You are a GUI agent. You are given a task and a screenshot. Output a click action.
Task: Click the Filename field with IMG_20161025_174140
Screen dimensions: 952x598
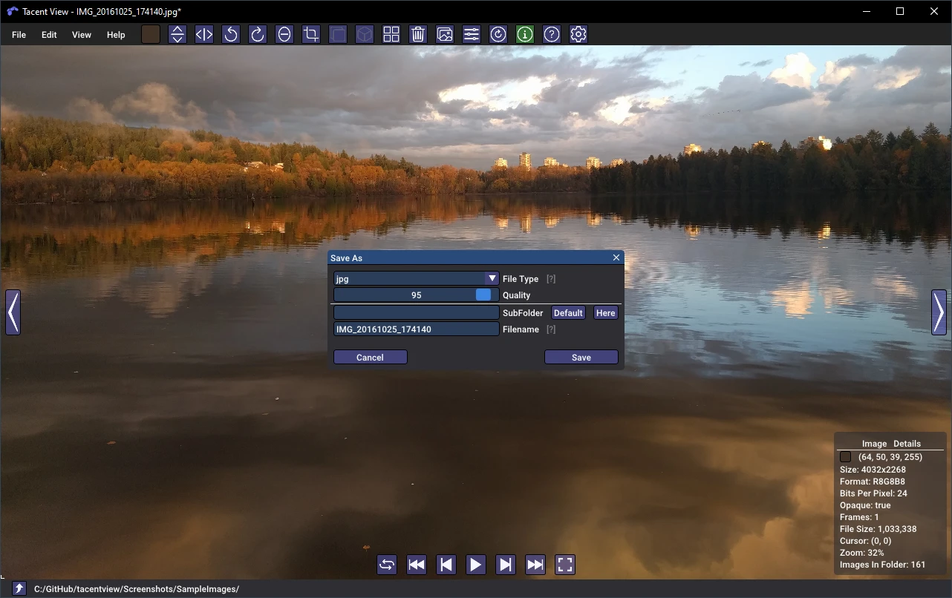coord(417,329)
